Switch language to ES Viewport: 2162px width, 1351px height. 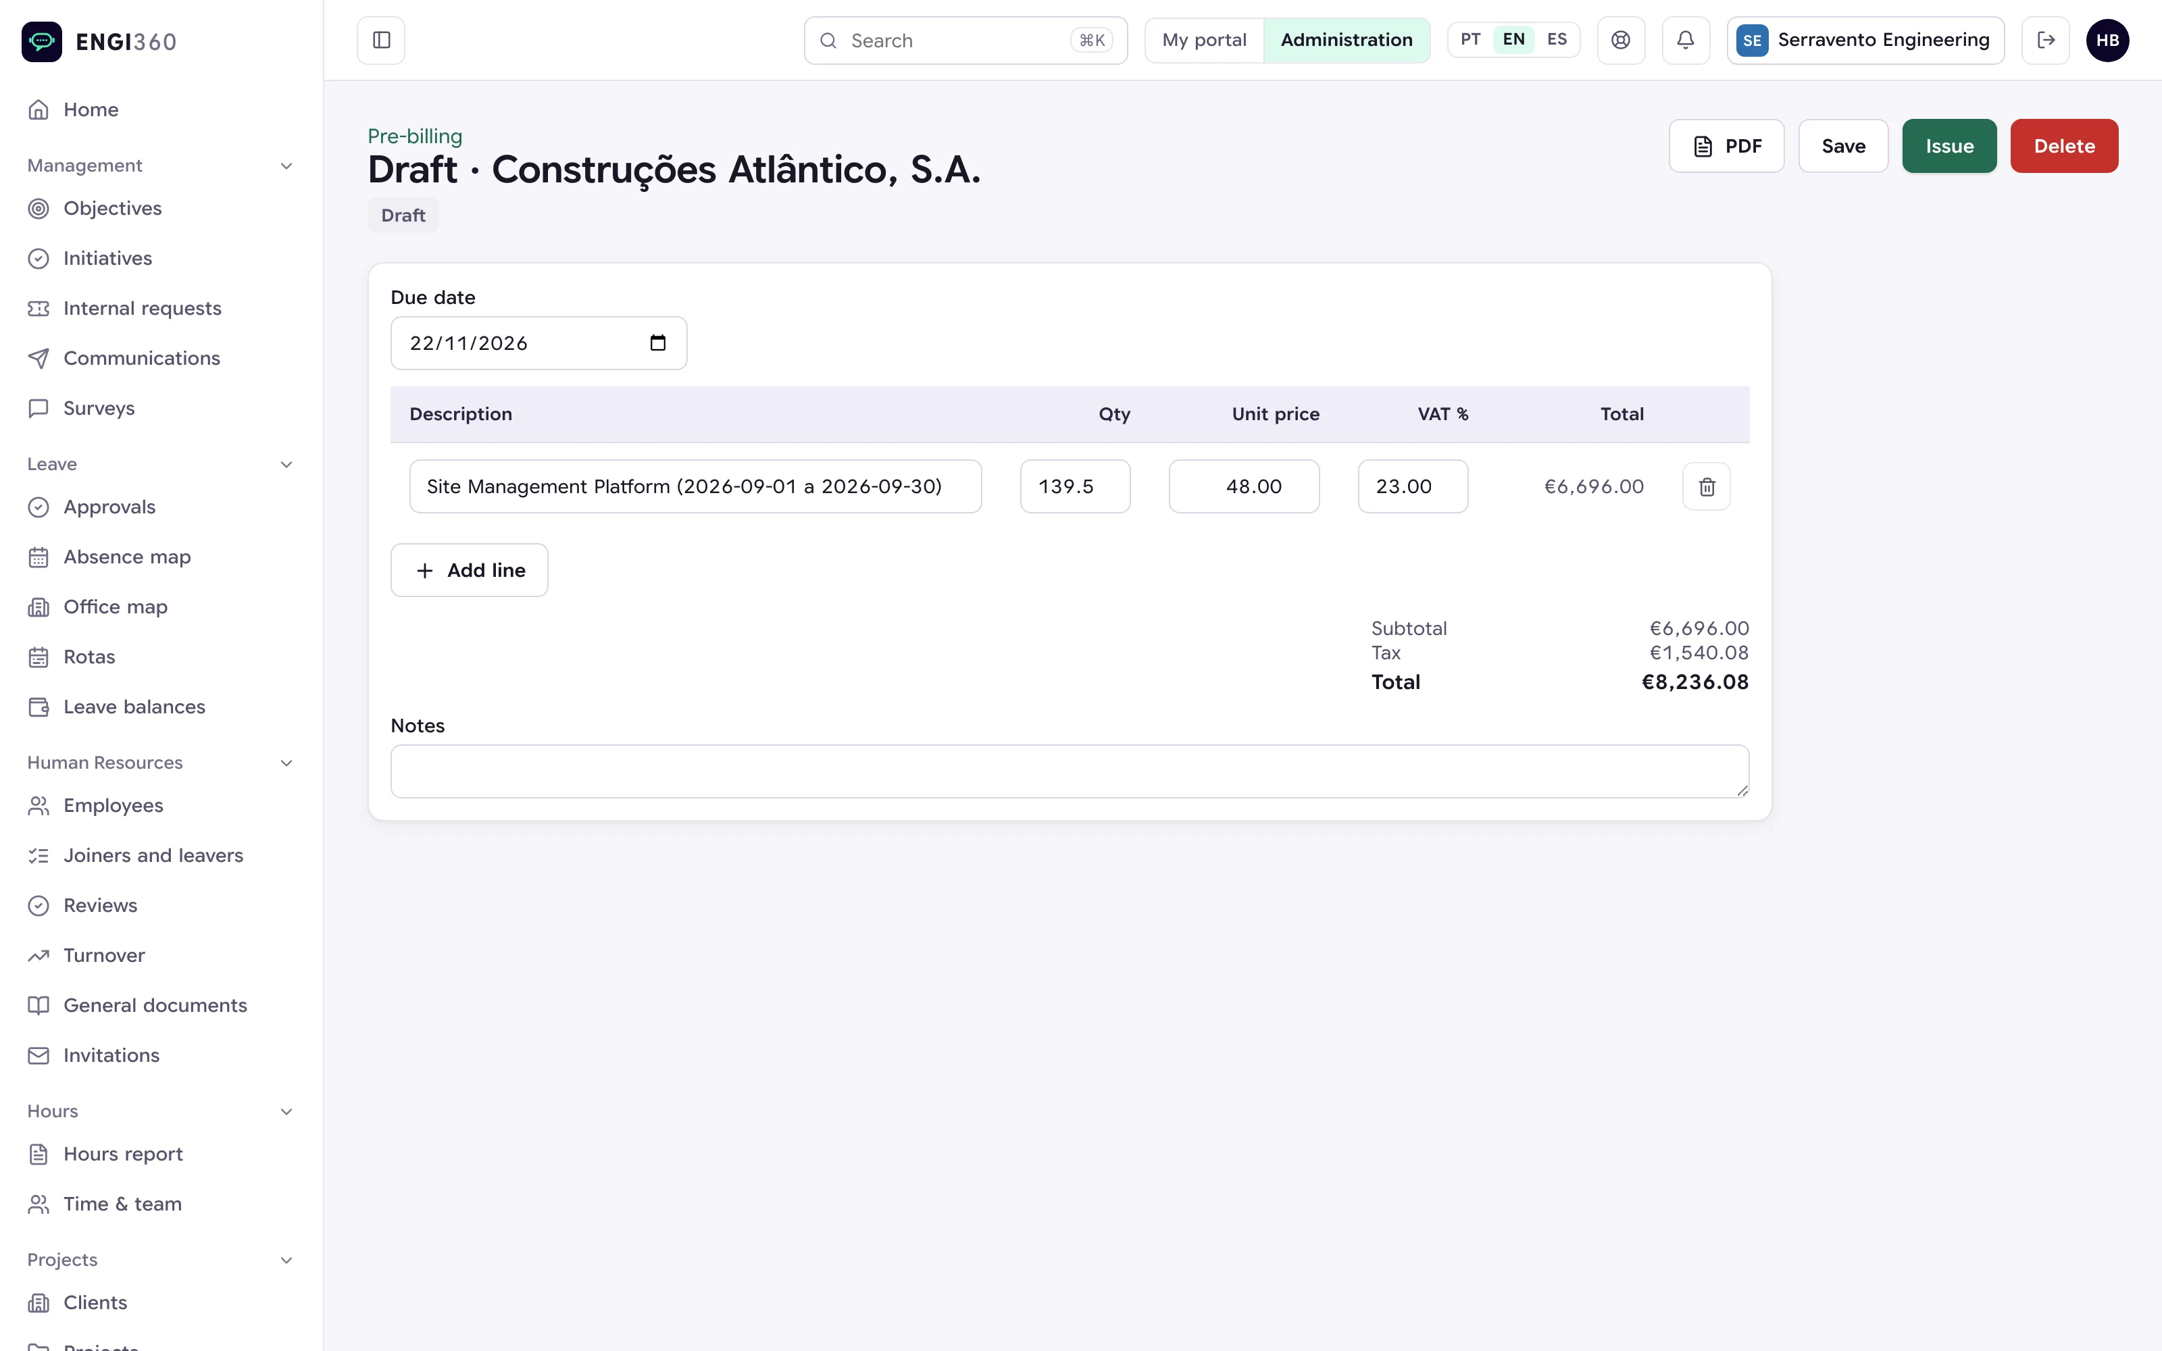(1556, 39)
